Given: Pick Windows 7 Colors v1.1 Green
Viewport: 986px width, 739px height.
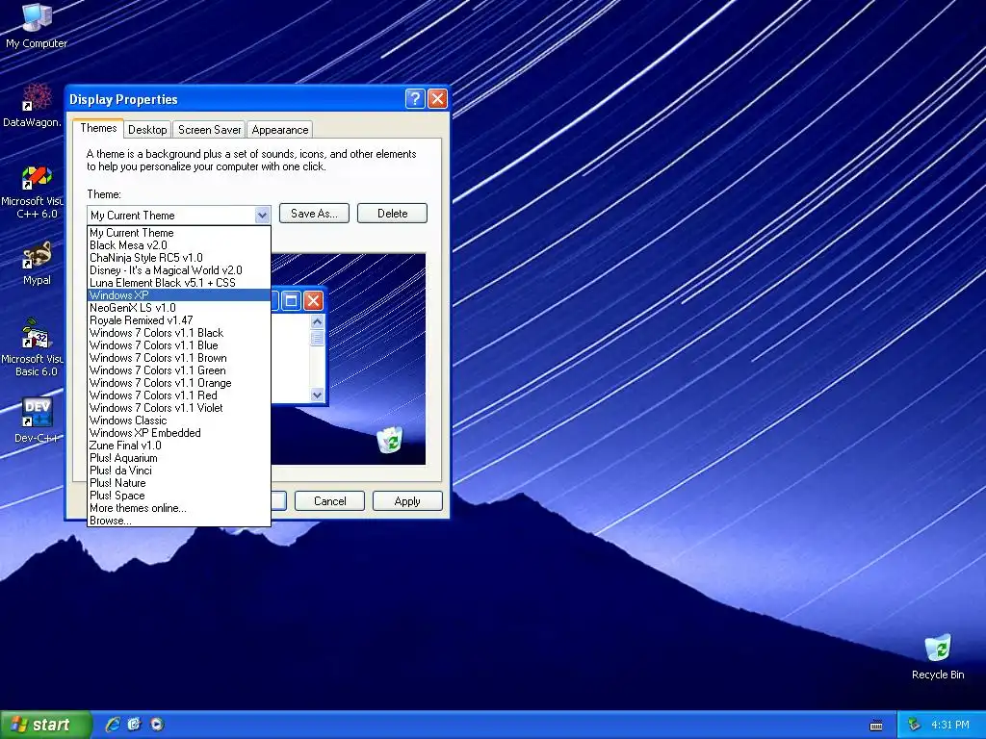Looking at the screenshot, I should [179, 370].
